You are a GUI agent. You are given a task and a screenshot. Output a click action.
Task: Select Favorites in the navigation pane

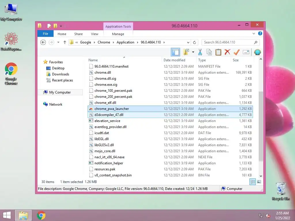(x=56, y=62)
